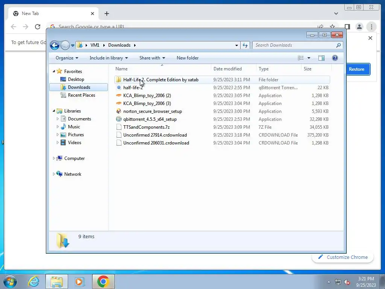Open the Organize menu

[x=67, y=58]
